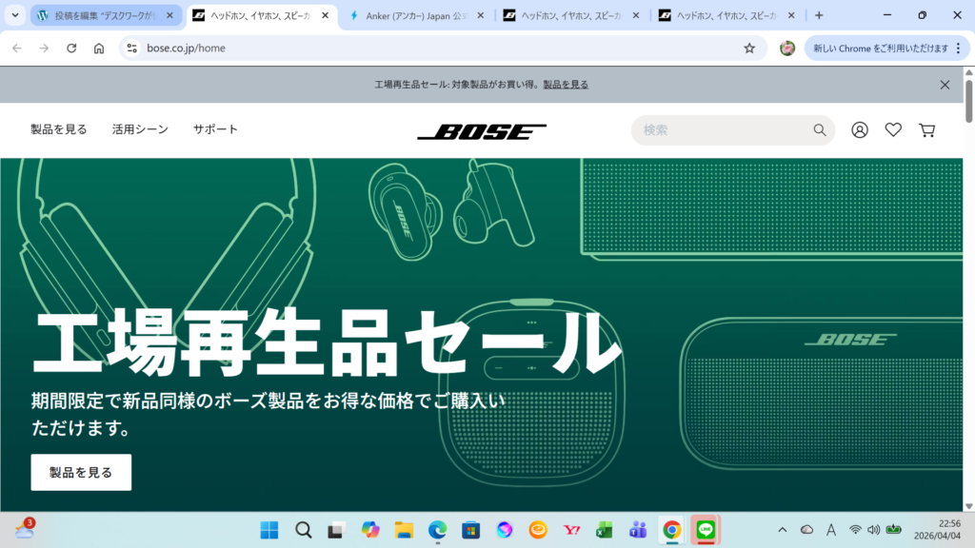The width and height of the screenshot is (975, 548).
Task: Open the shopping cart icon
Action: [926, 130]
